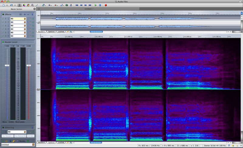Open Master Section settings wrench icon
The image size is (243, 148).
pos(14,141)
